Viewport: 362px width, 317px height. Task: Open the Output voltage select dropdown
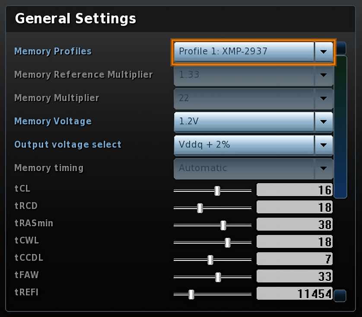(x=244, y=145)
